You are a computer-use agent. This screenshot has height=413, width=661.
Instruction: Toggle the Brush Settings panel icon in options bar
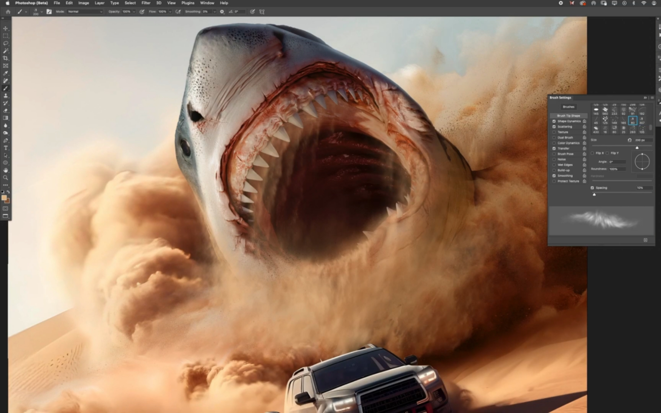49,12
